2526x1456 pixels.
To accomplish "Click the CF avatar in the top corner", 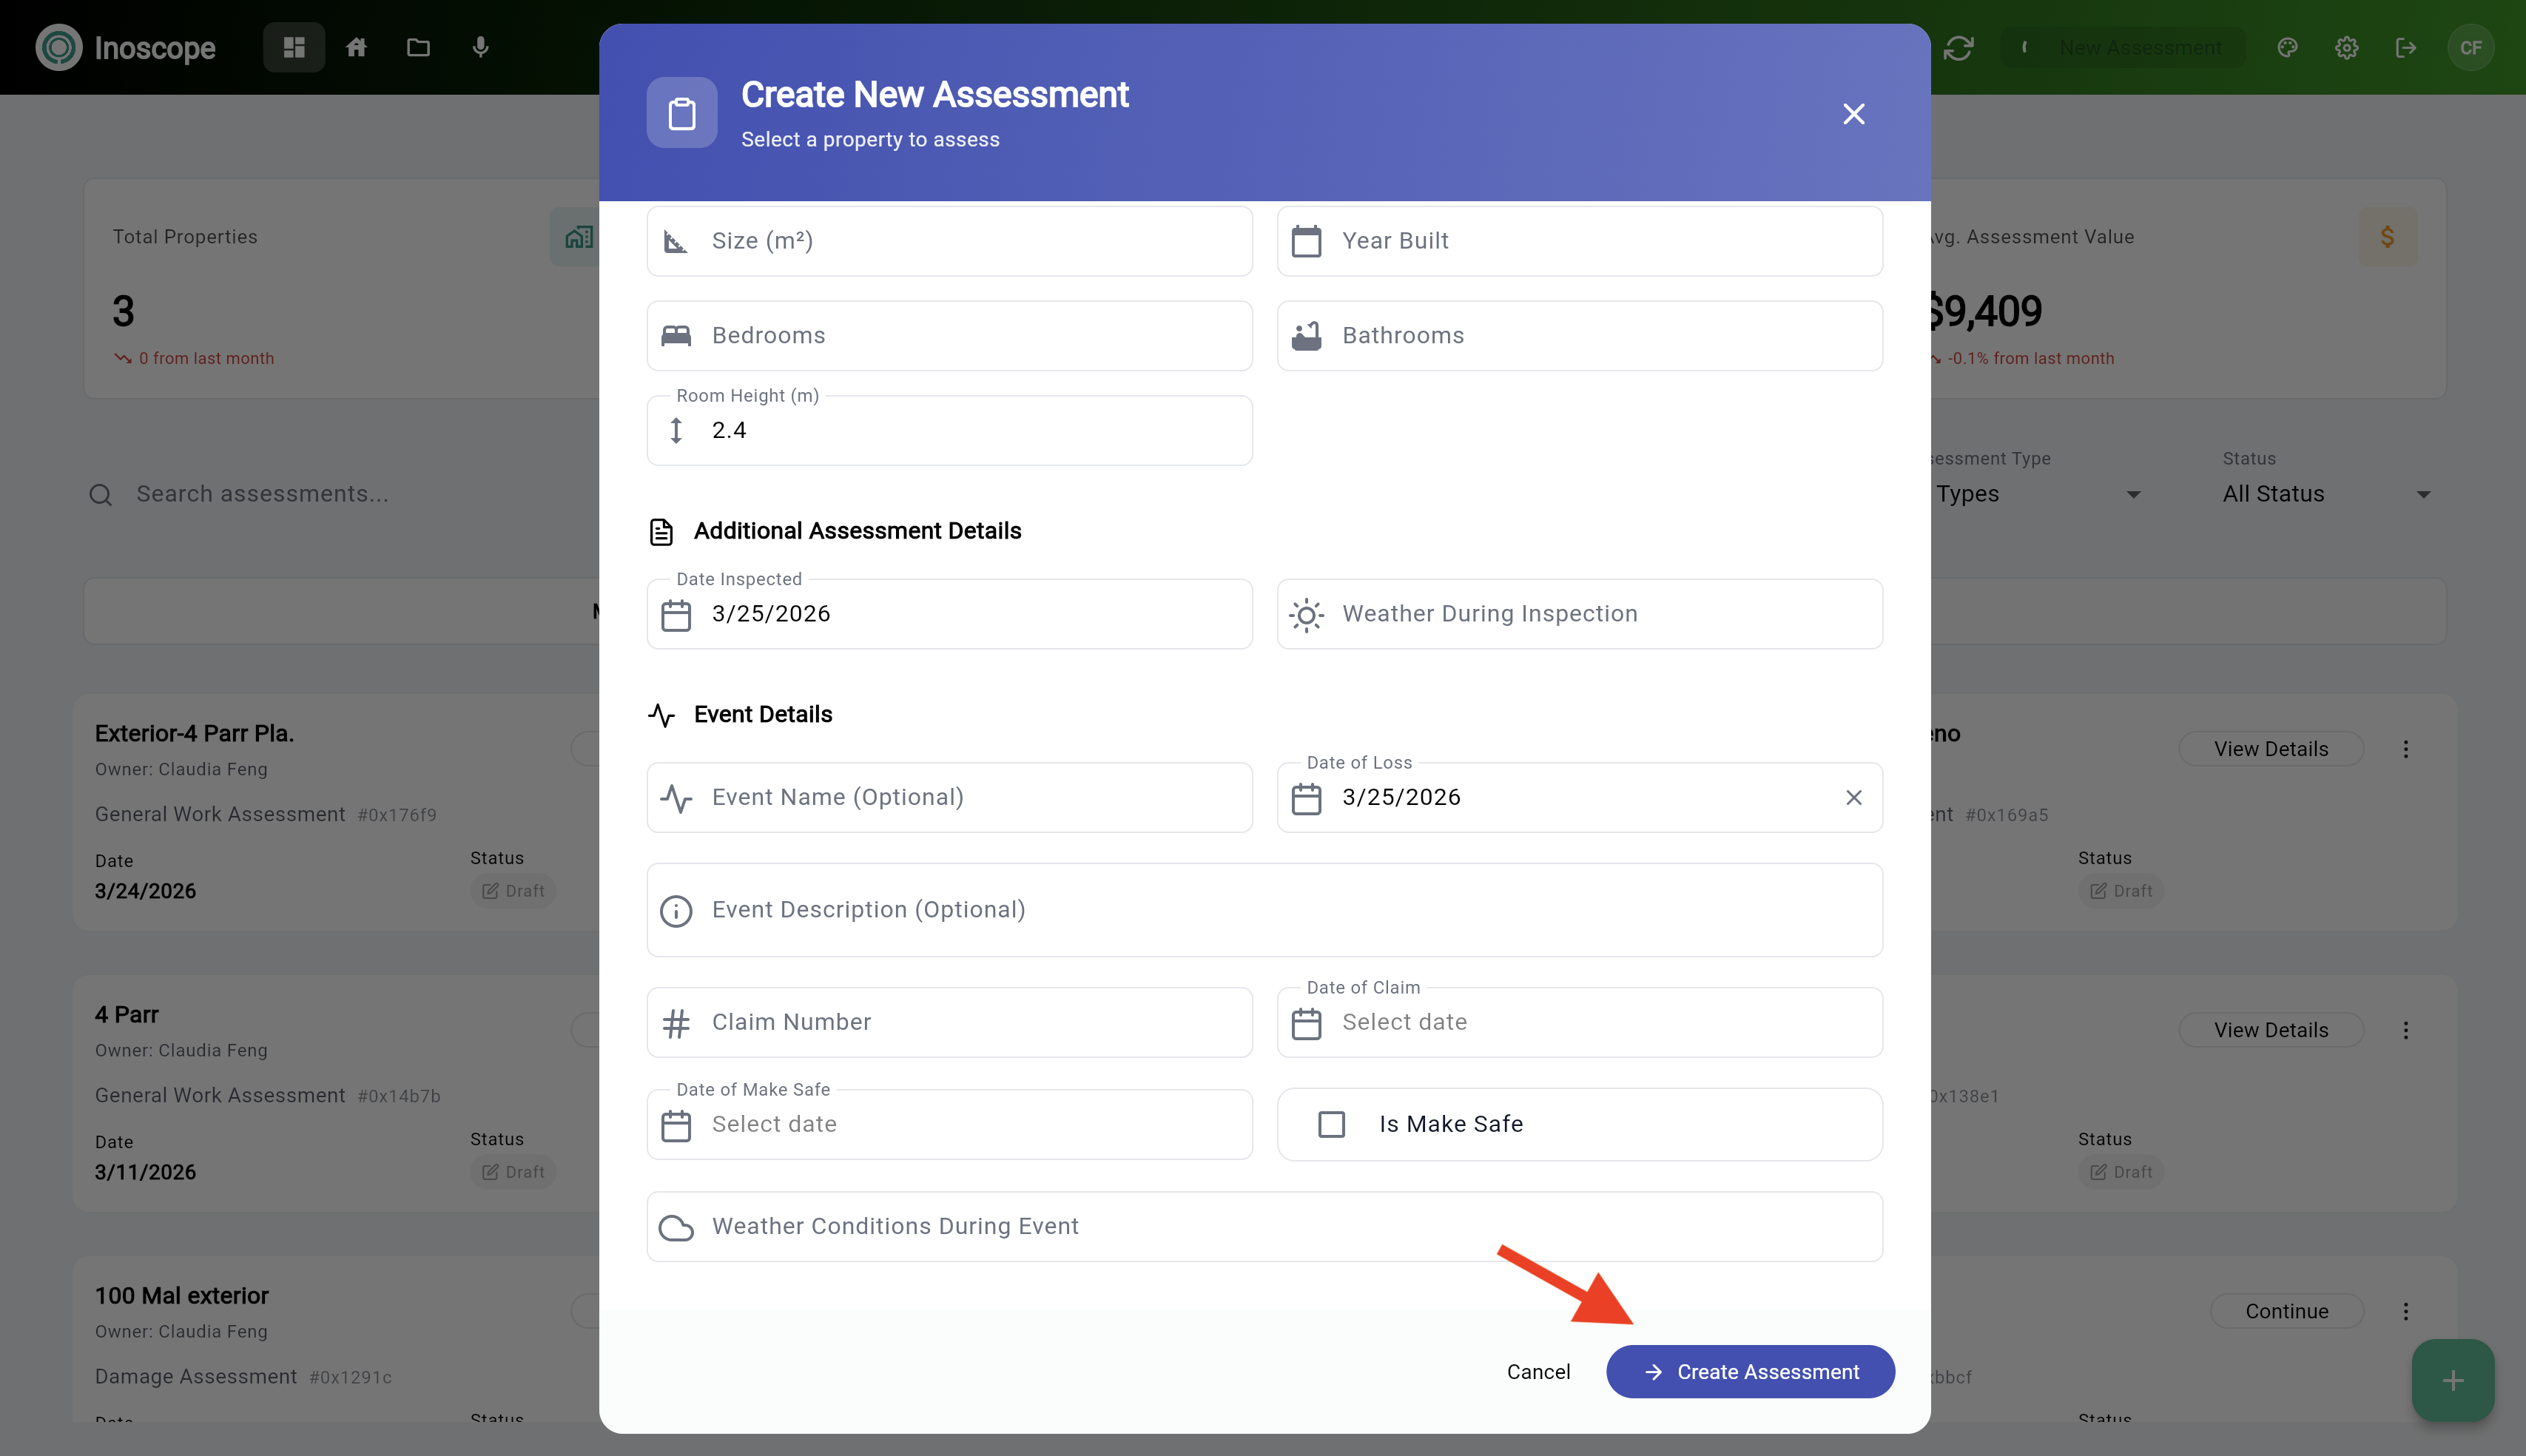I will [2472, 47].
